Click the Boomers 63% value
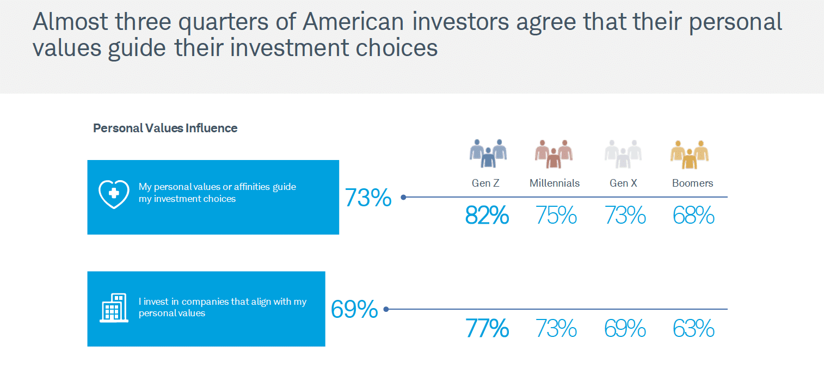 pos(693,329)
